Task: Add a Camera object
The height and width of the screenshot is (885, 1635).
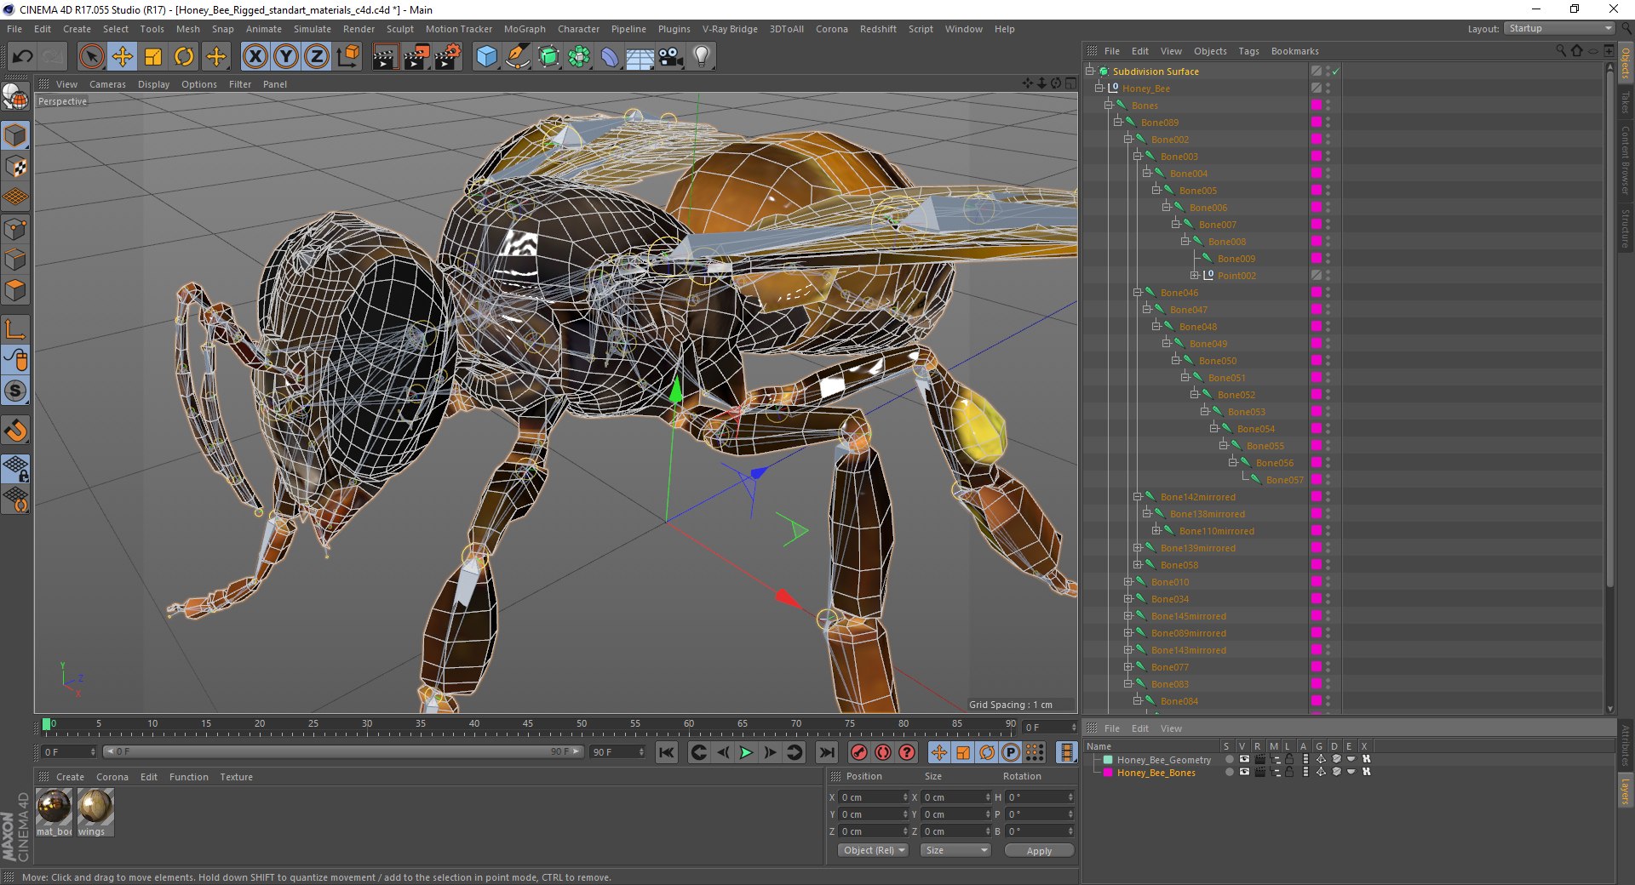Action: tap(670, 57)
